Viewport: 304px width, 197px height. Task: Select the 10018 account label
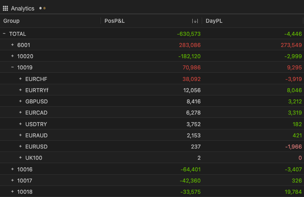pyautogui.click(x=25, y=192)
